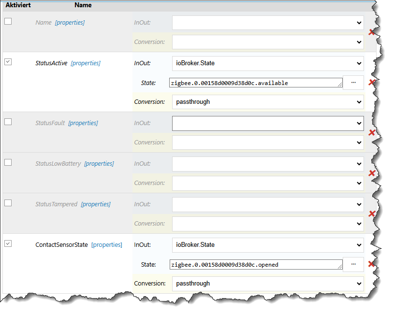Delete the StatusLowBattery row with red X

pos(371,173)
